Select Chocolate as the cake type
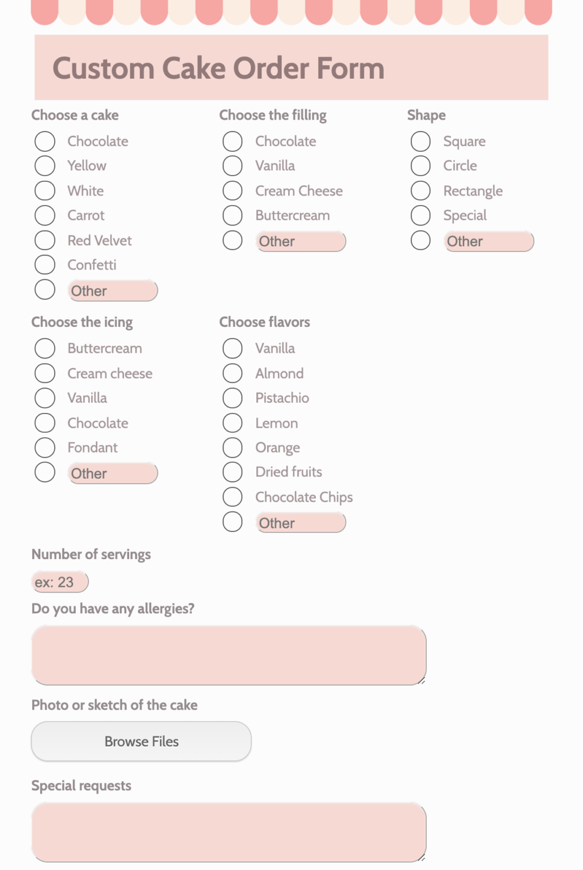Viewport: 583px width, 870px height. [x=45, y=141]
